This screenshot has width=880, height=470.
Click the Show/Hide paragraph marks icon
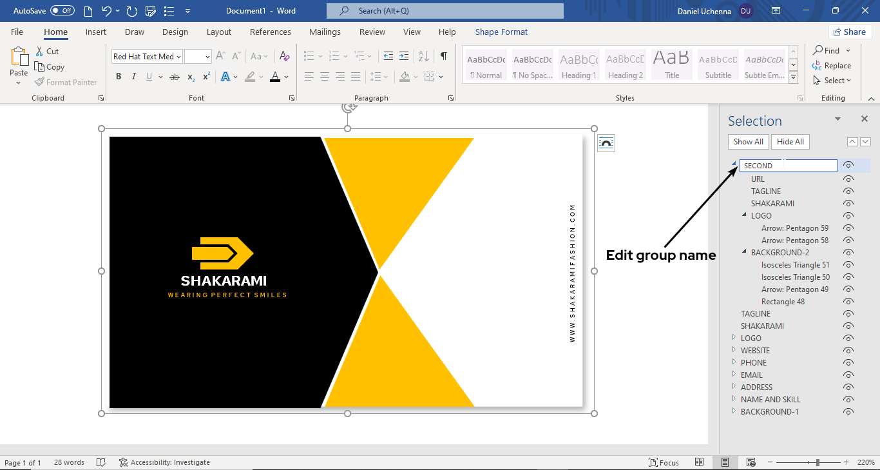point(444,56)
